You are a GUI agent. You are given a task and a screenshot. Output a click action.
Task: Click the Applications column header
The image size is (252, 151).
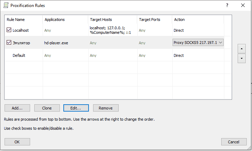(55, 20)
